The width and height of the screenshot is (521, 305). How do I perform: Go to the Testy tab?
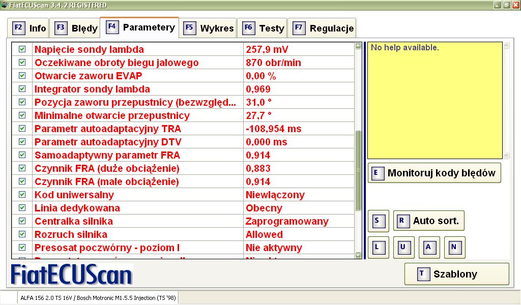tap(262, 28)
